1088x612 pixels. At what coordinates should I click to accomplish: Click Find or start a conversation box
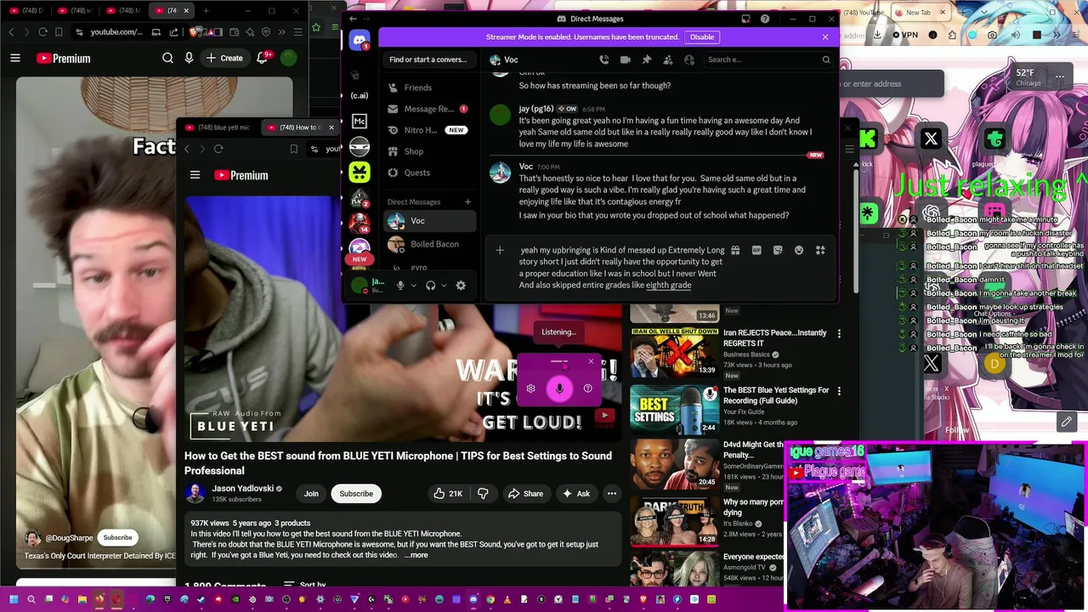pyautogui.click(x=428, y=59)
